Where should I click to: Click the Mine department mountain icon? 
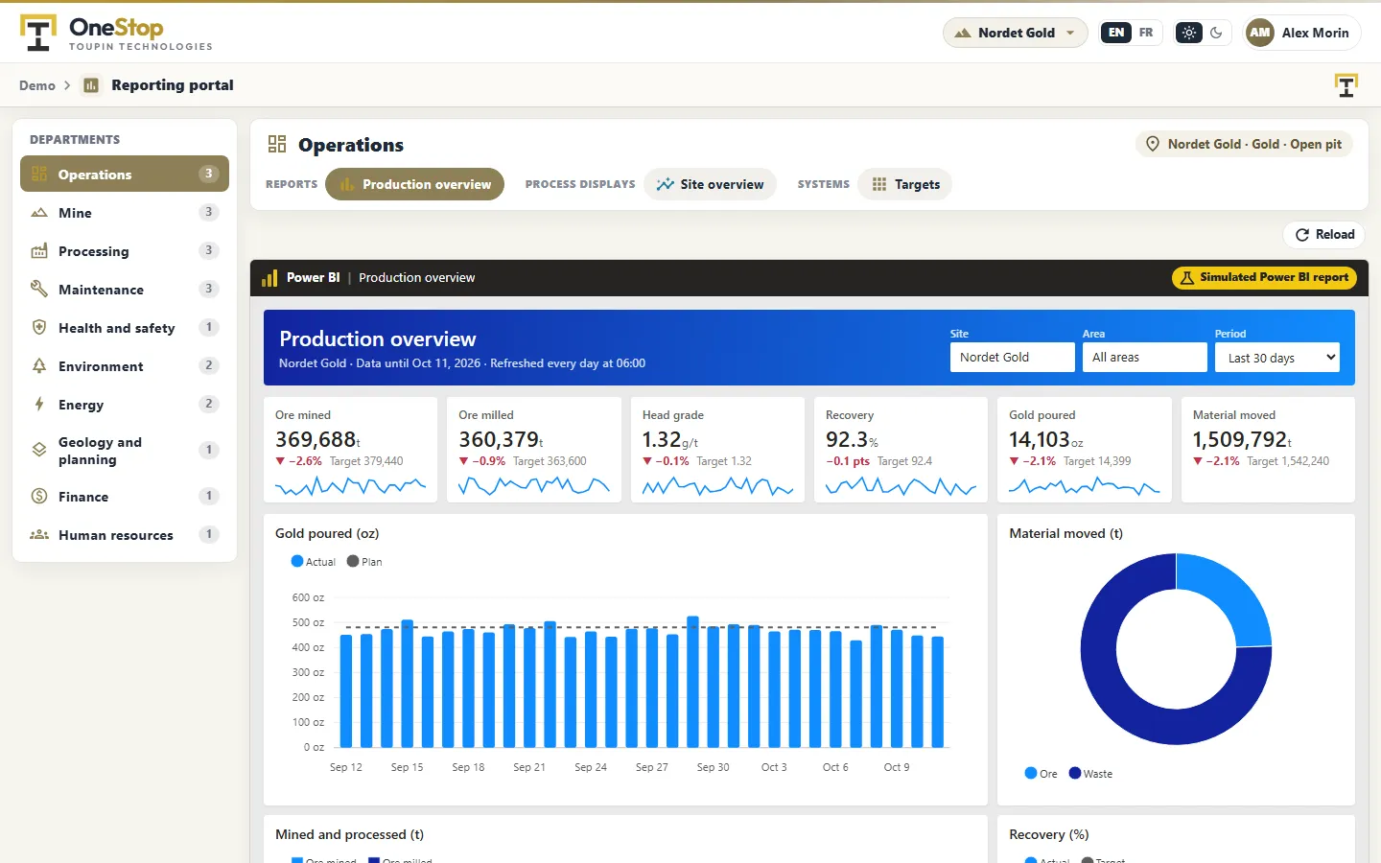(x=39, y=213)
